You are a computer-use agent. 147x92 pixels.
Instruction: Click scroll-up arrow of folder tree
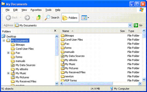pyautogui.click(x=57, y=36)
